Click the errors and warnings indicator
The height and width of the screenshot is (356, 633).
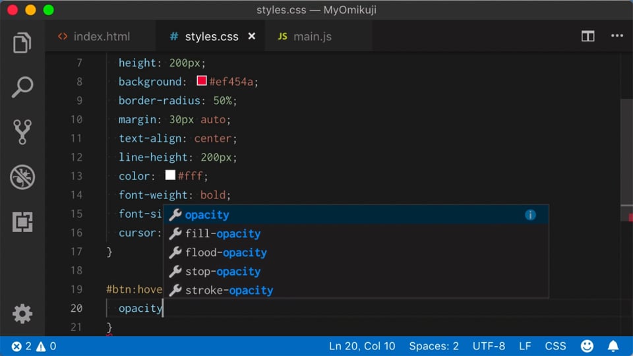coord(33,346)
